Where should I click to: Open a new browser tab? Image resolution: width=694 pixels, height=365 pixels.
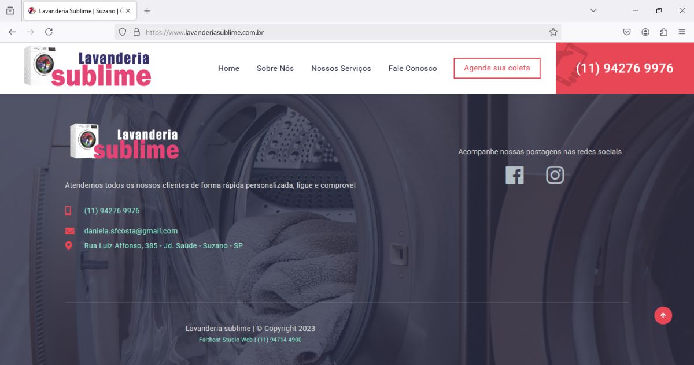(x=147, y=11)
